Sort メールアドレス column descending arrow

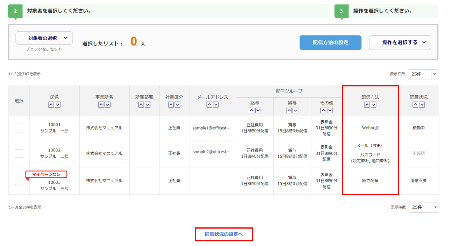point(216,105)
